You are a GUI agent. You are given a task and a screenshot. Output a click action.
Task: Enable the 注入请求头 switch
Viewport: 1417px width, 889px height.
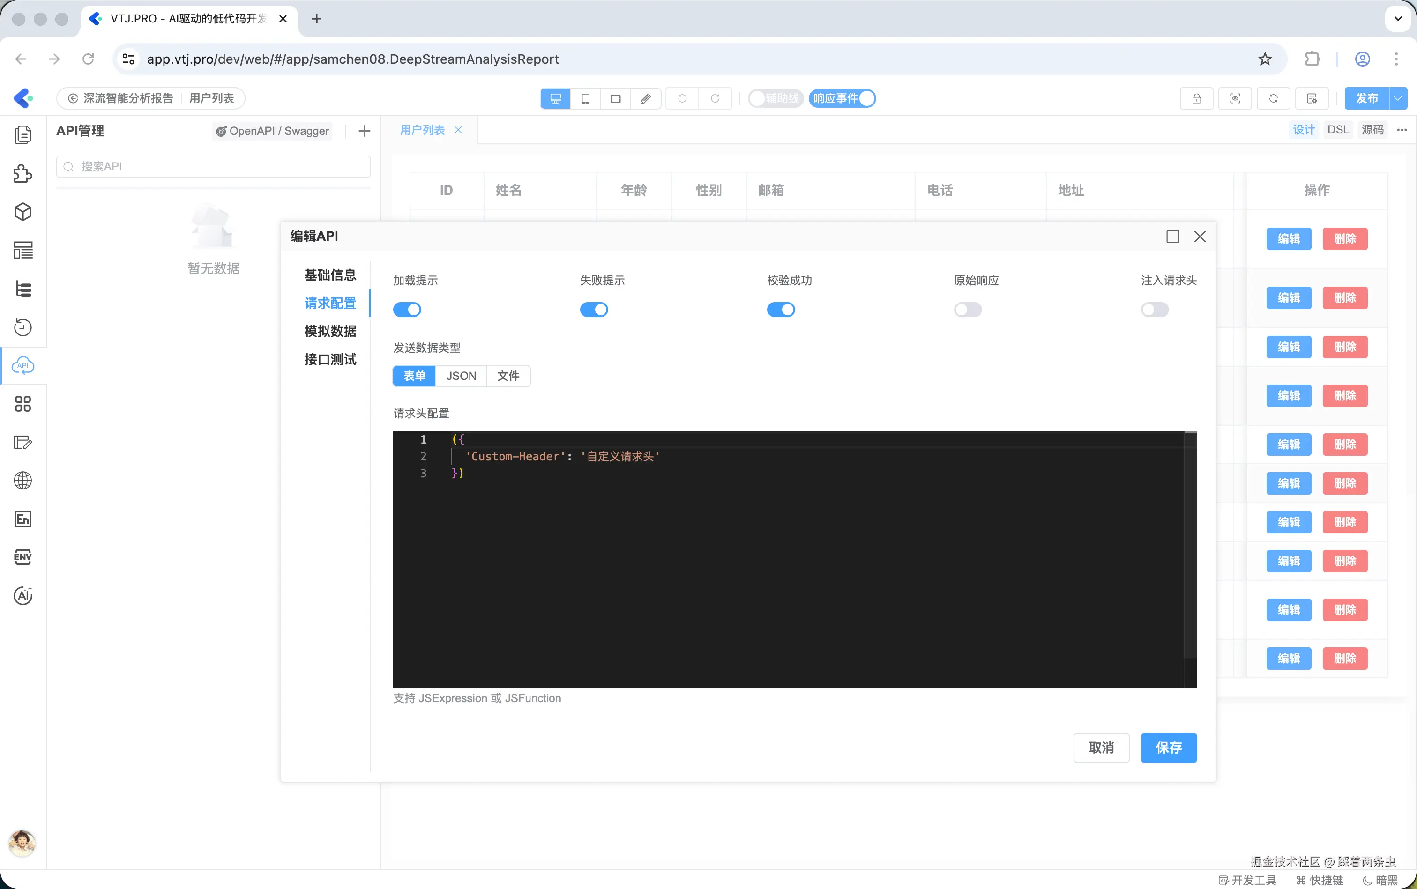point(1155,309)
